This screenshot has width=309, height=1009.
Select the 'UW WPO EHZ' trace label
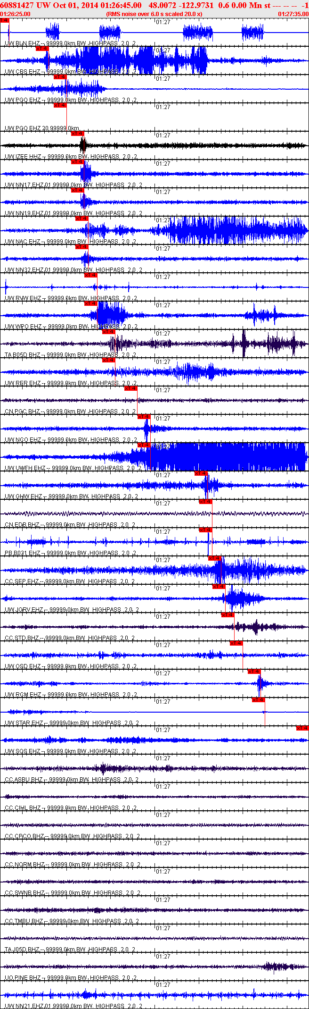tap(23, 327)
